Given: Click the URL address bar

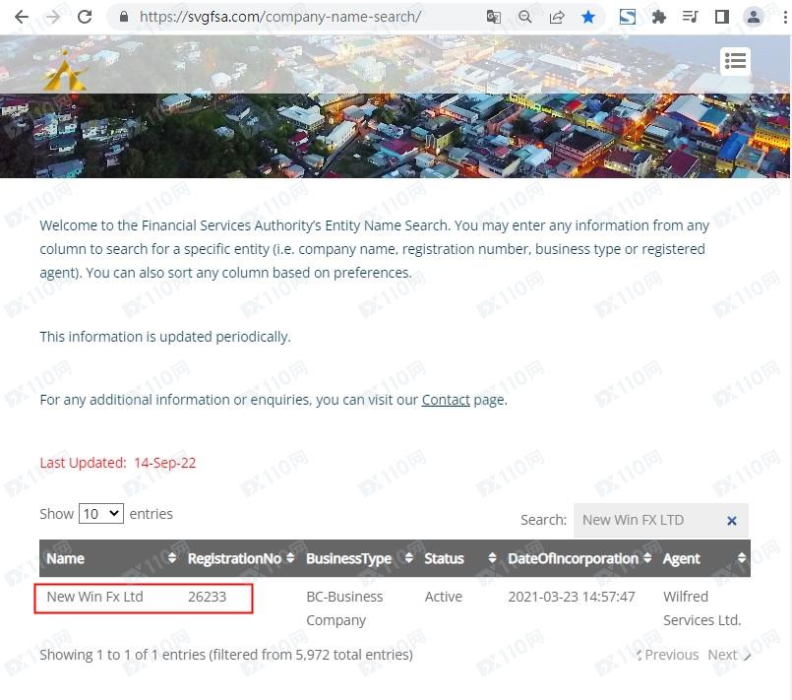Looking at the screenshot, I should pyautogui.click(x=295, y=17).
